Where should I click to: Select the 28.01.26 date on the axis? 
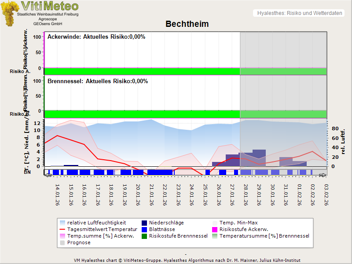click(x=246, y=194)
